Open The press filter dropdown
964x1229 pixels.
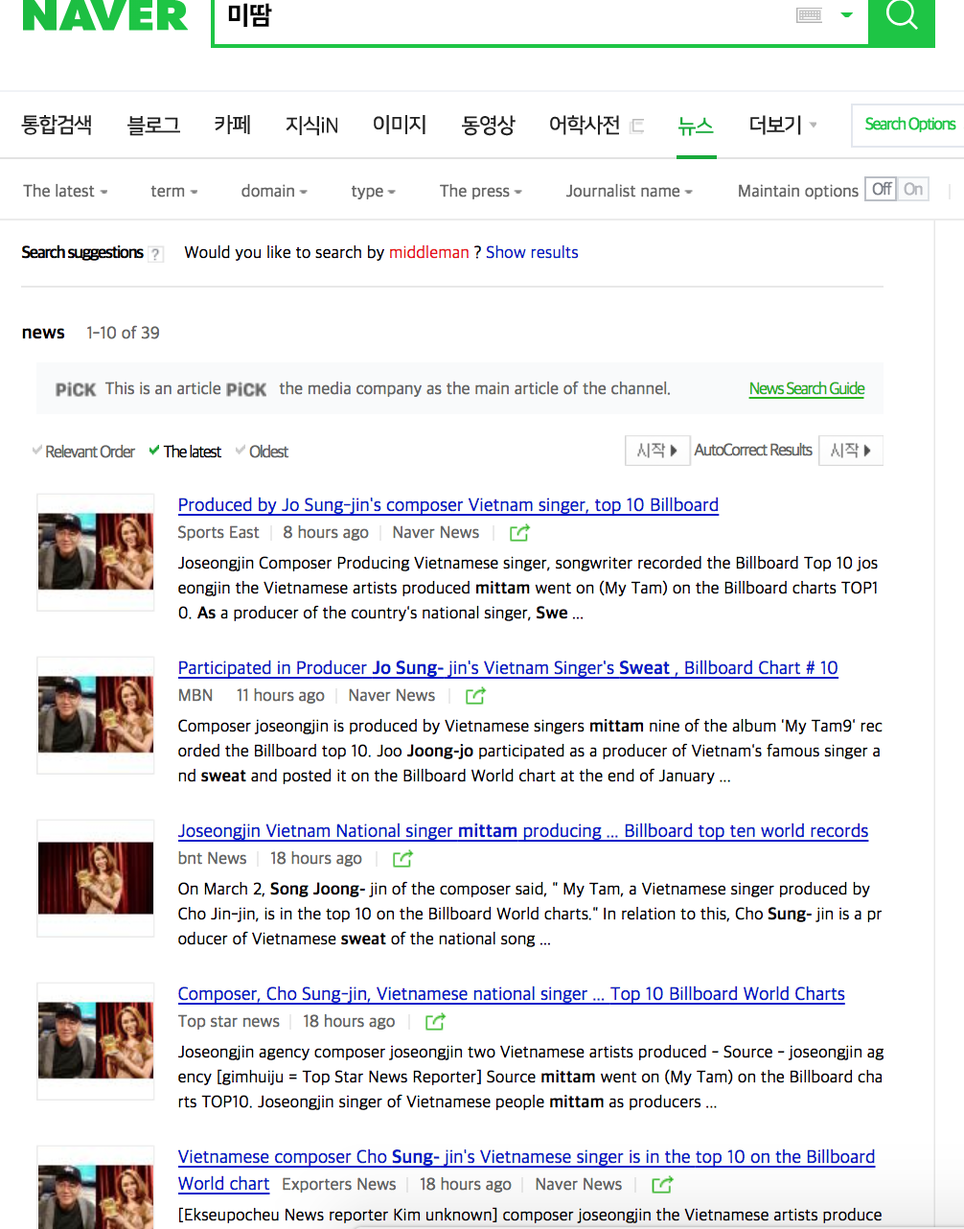[481, 191]
